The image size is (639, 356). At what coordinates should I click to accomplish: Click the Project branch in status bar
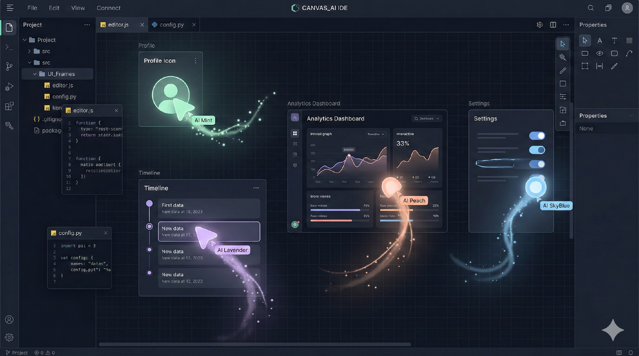point(17,352)
